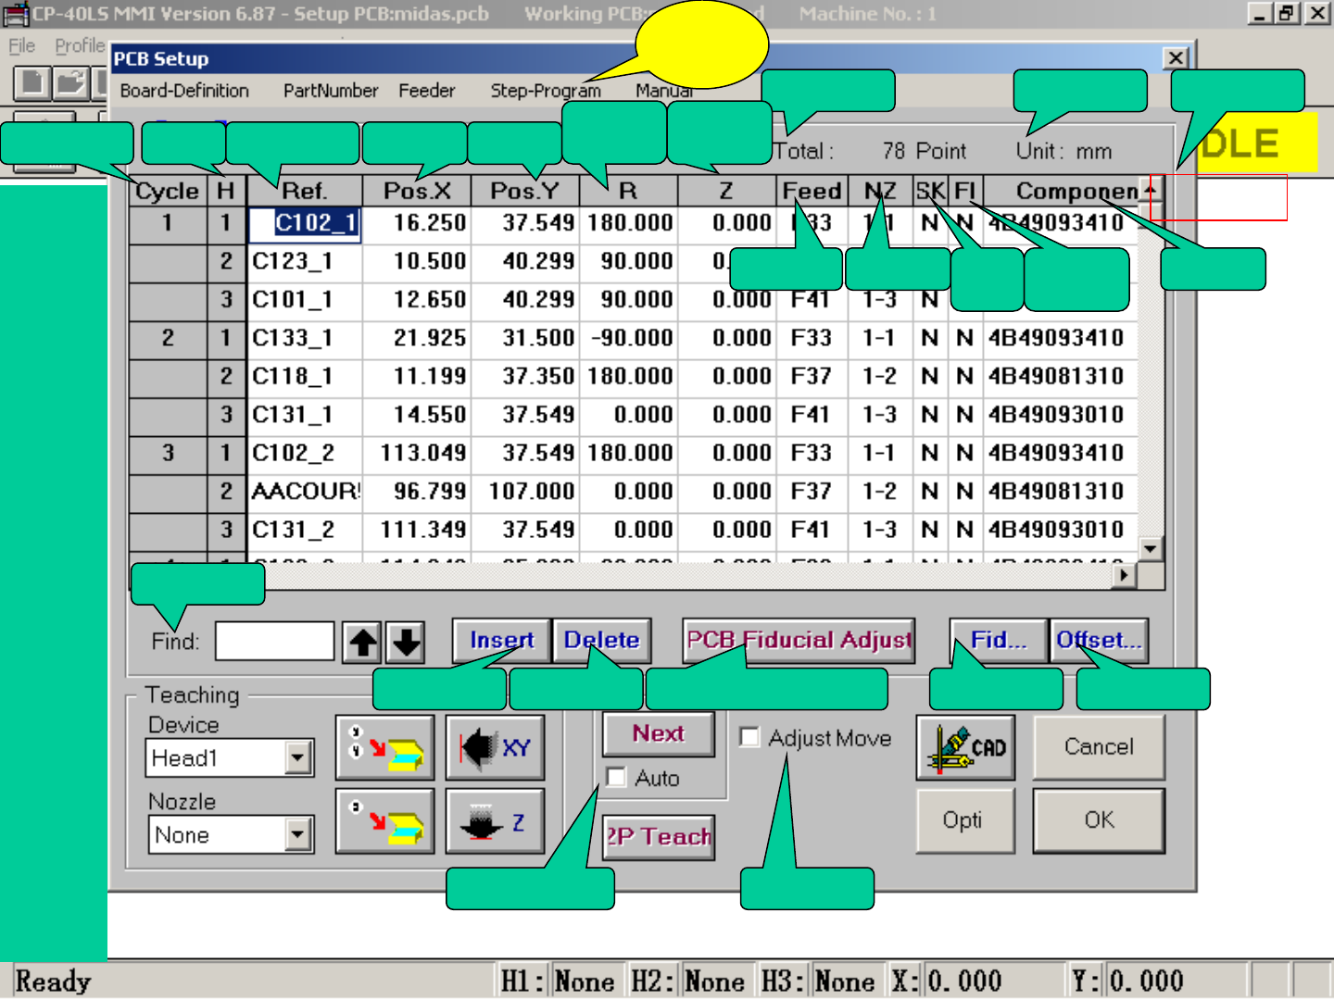Select the C118_1 reference cell

[305, 377]
